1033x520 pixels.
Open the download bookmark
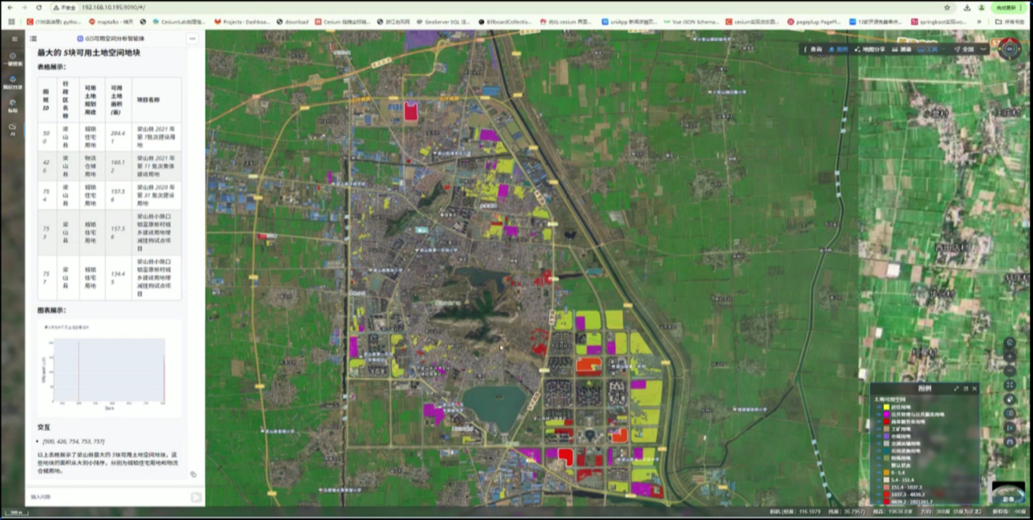pyautogui.click(x=292, y=22)
